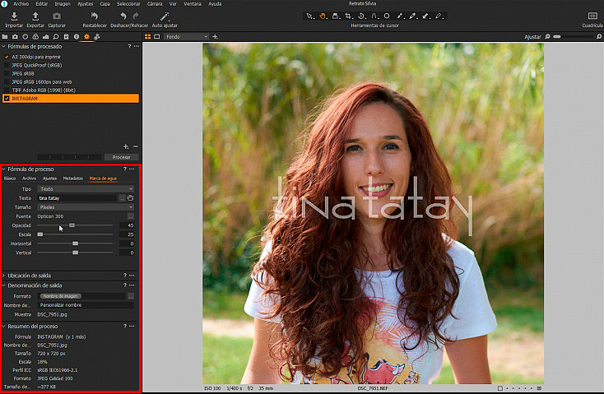Select the pointer cursor tool
This screenshot has width=604, height=394.
309,16
